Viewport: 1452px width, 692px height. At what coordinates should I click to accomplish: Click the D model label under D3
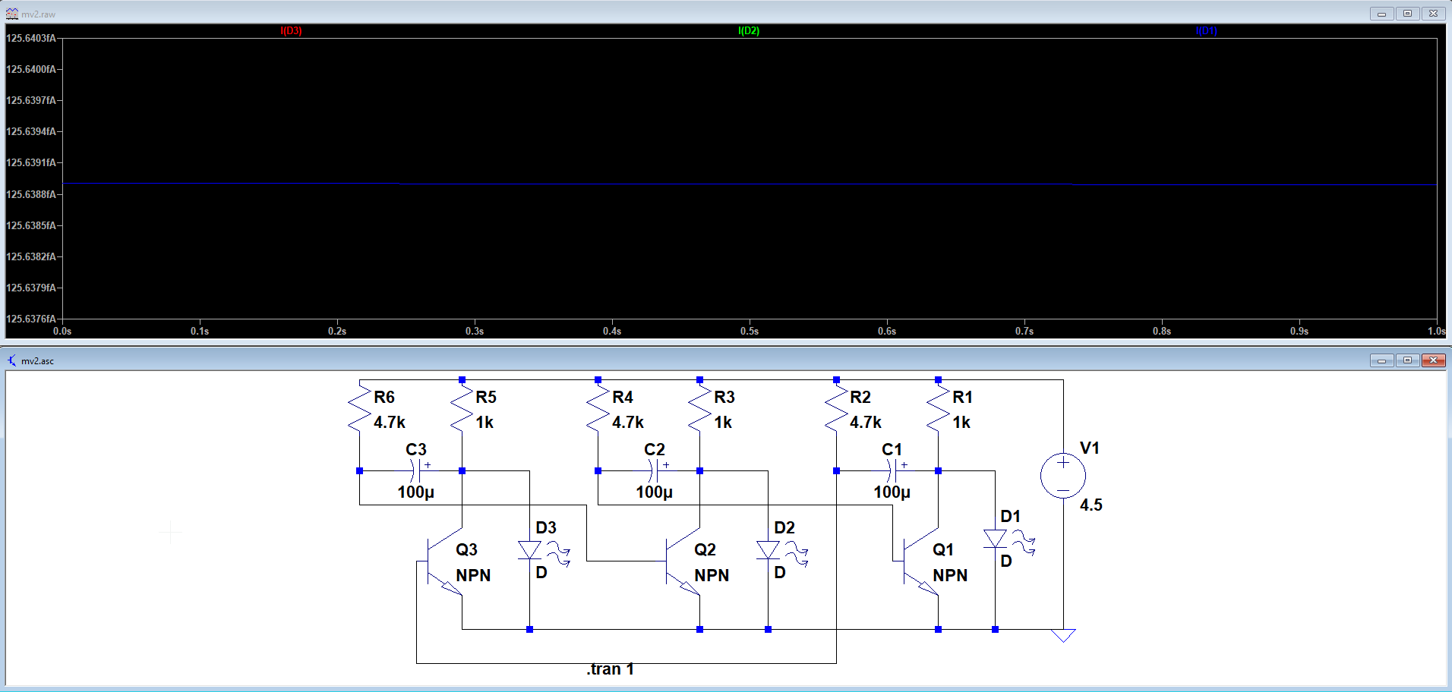tap(541, 573)
